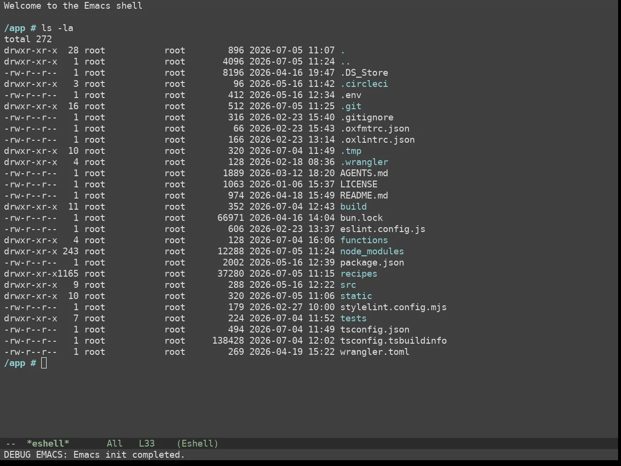
Task: Click the permissions of wrangler.toml row
Action: click(x=31, y=352)
